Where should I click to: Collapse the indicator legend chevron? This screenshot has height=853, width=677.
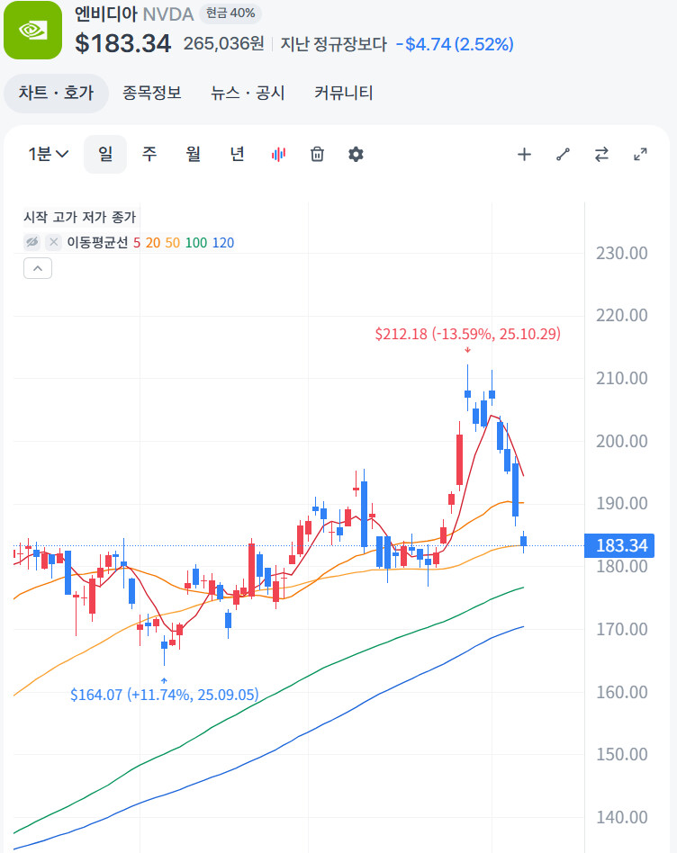[38, 268]
